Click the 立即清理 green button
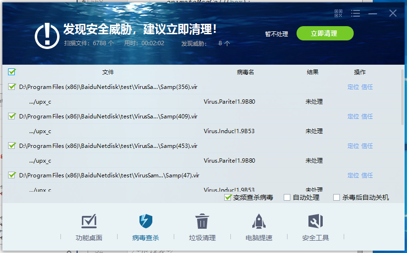Viewport: 407px width, 253px height. [325, 33]
